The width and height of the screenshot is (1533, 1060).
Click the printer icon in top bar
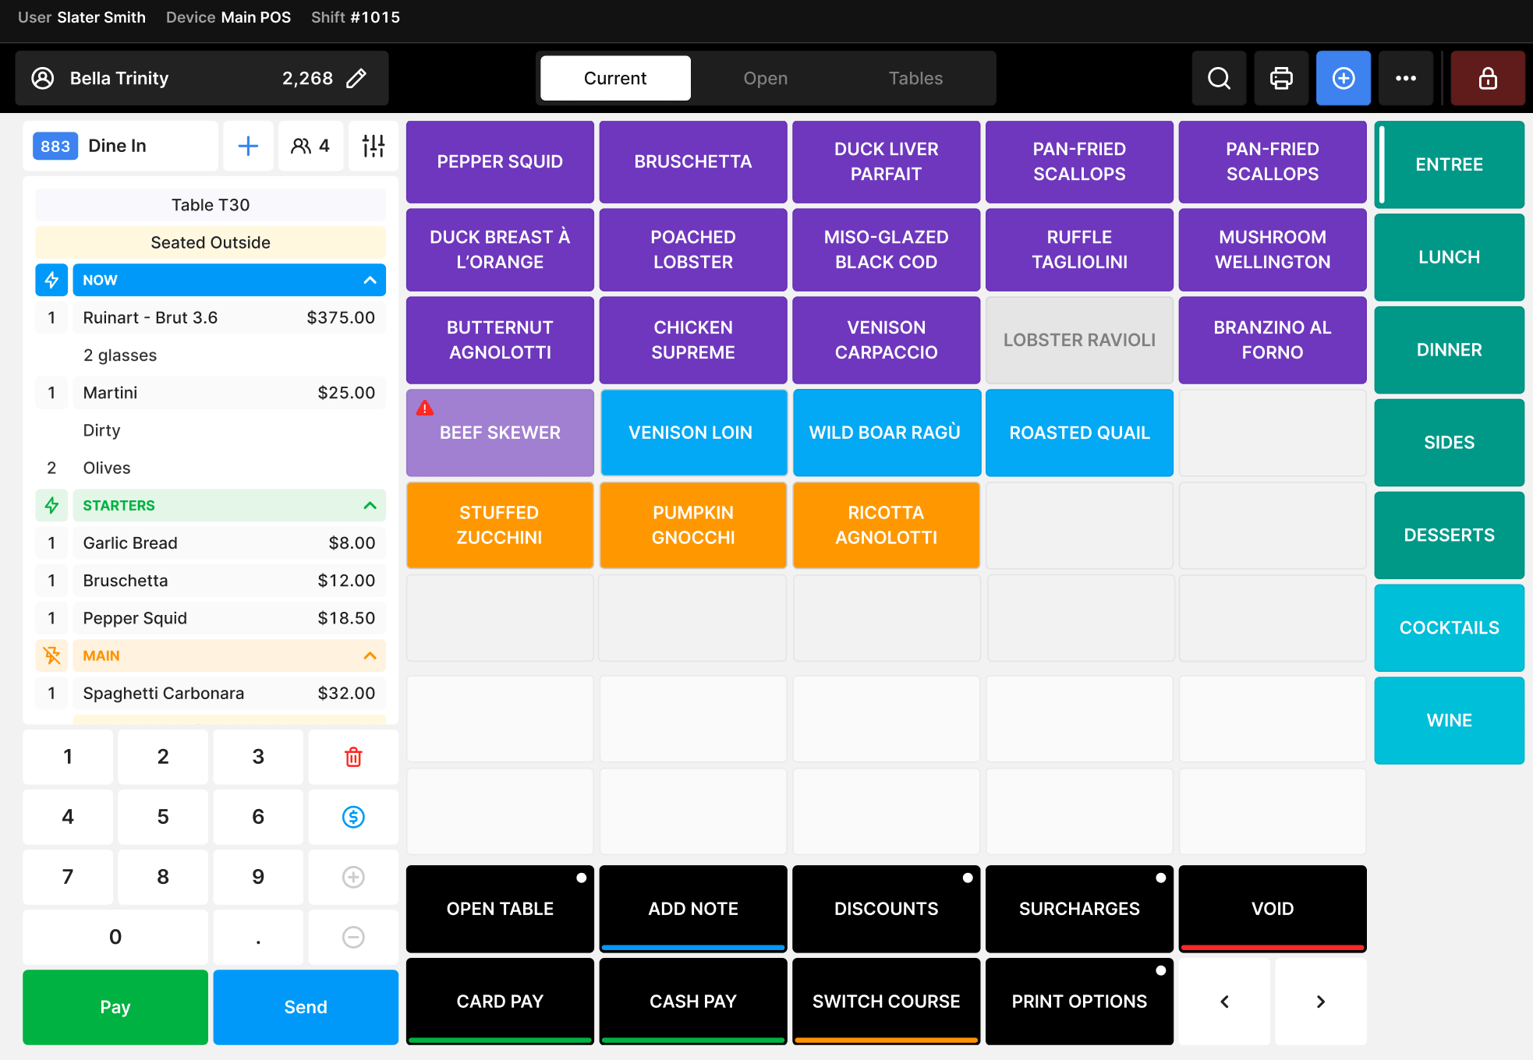pyautogui.click(x=1281, y=78)
